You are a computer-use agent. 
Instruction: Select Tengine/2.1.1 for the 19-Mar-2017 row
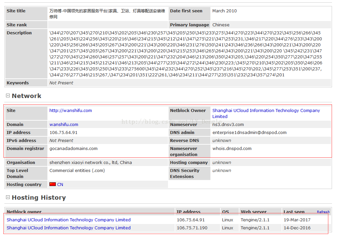255,220
